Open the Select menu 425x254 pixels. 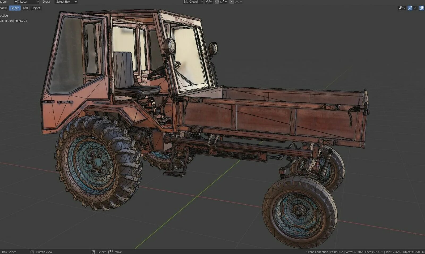[x=15, y=8]
